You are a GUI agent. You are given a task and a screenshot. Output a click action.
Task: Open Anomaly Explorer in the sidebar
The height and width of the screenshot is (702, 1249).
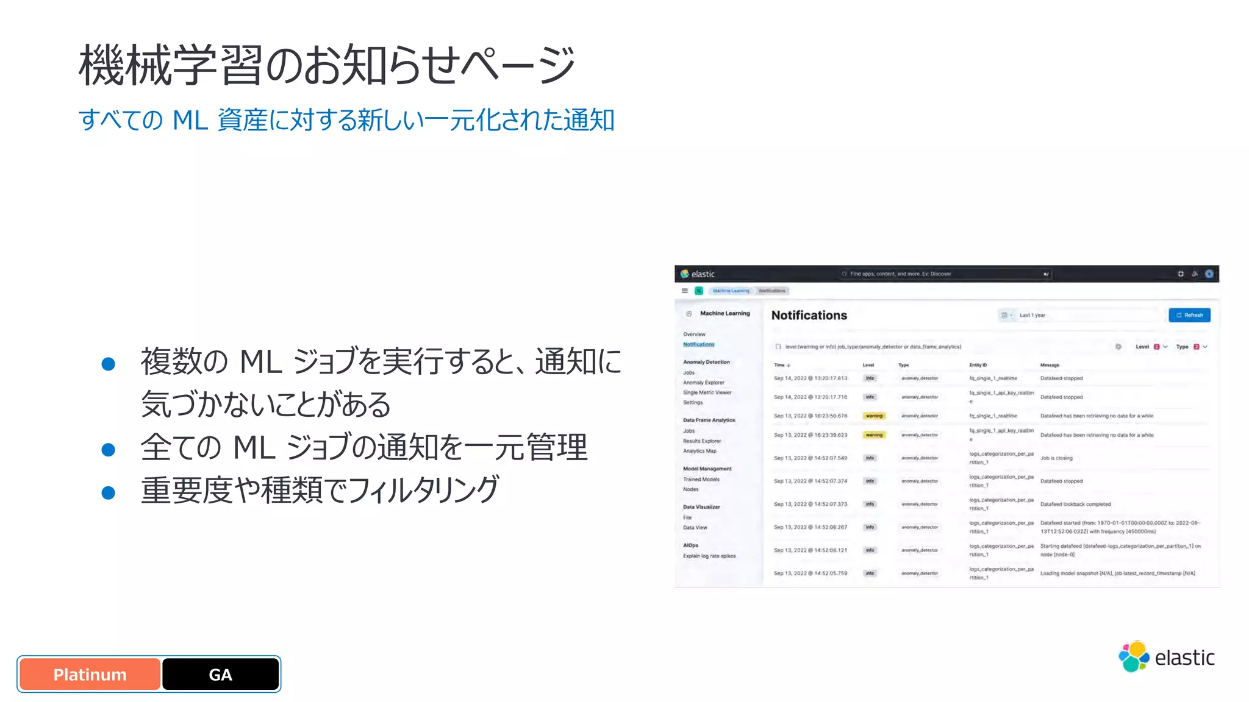(x=704, y=383)
